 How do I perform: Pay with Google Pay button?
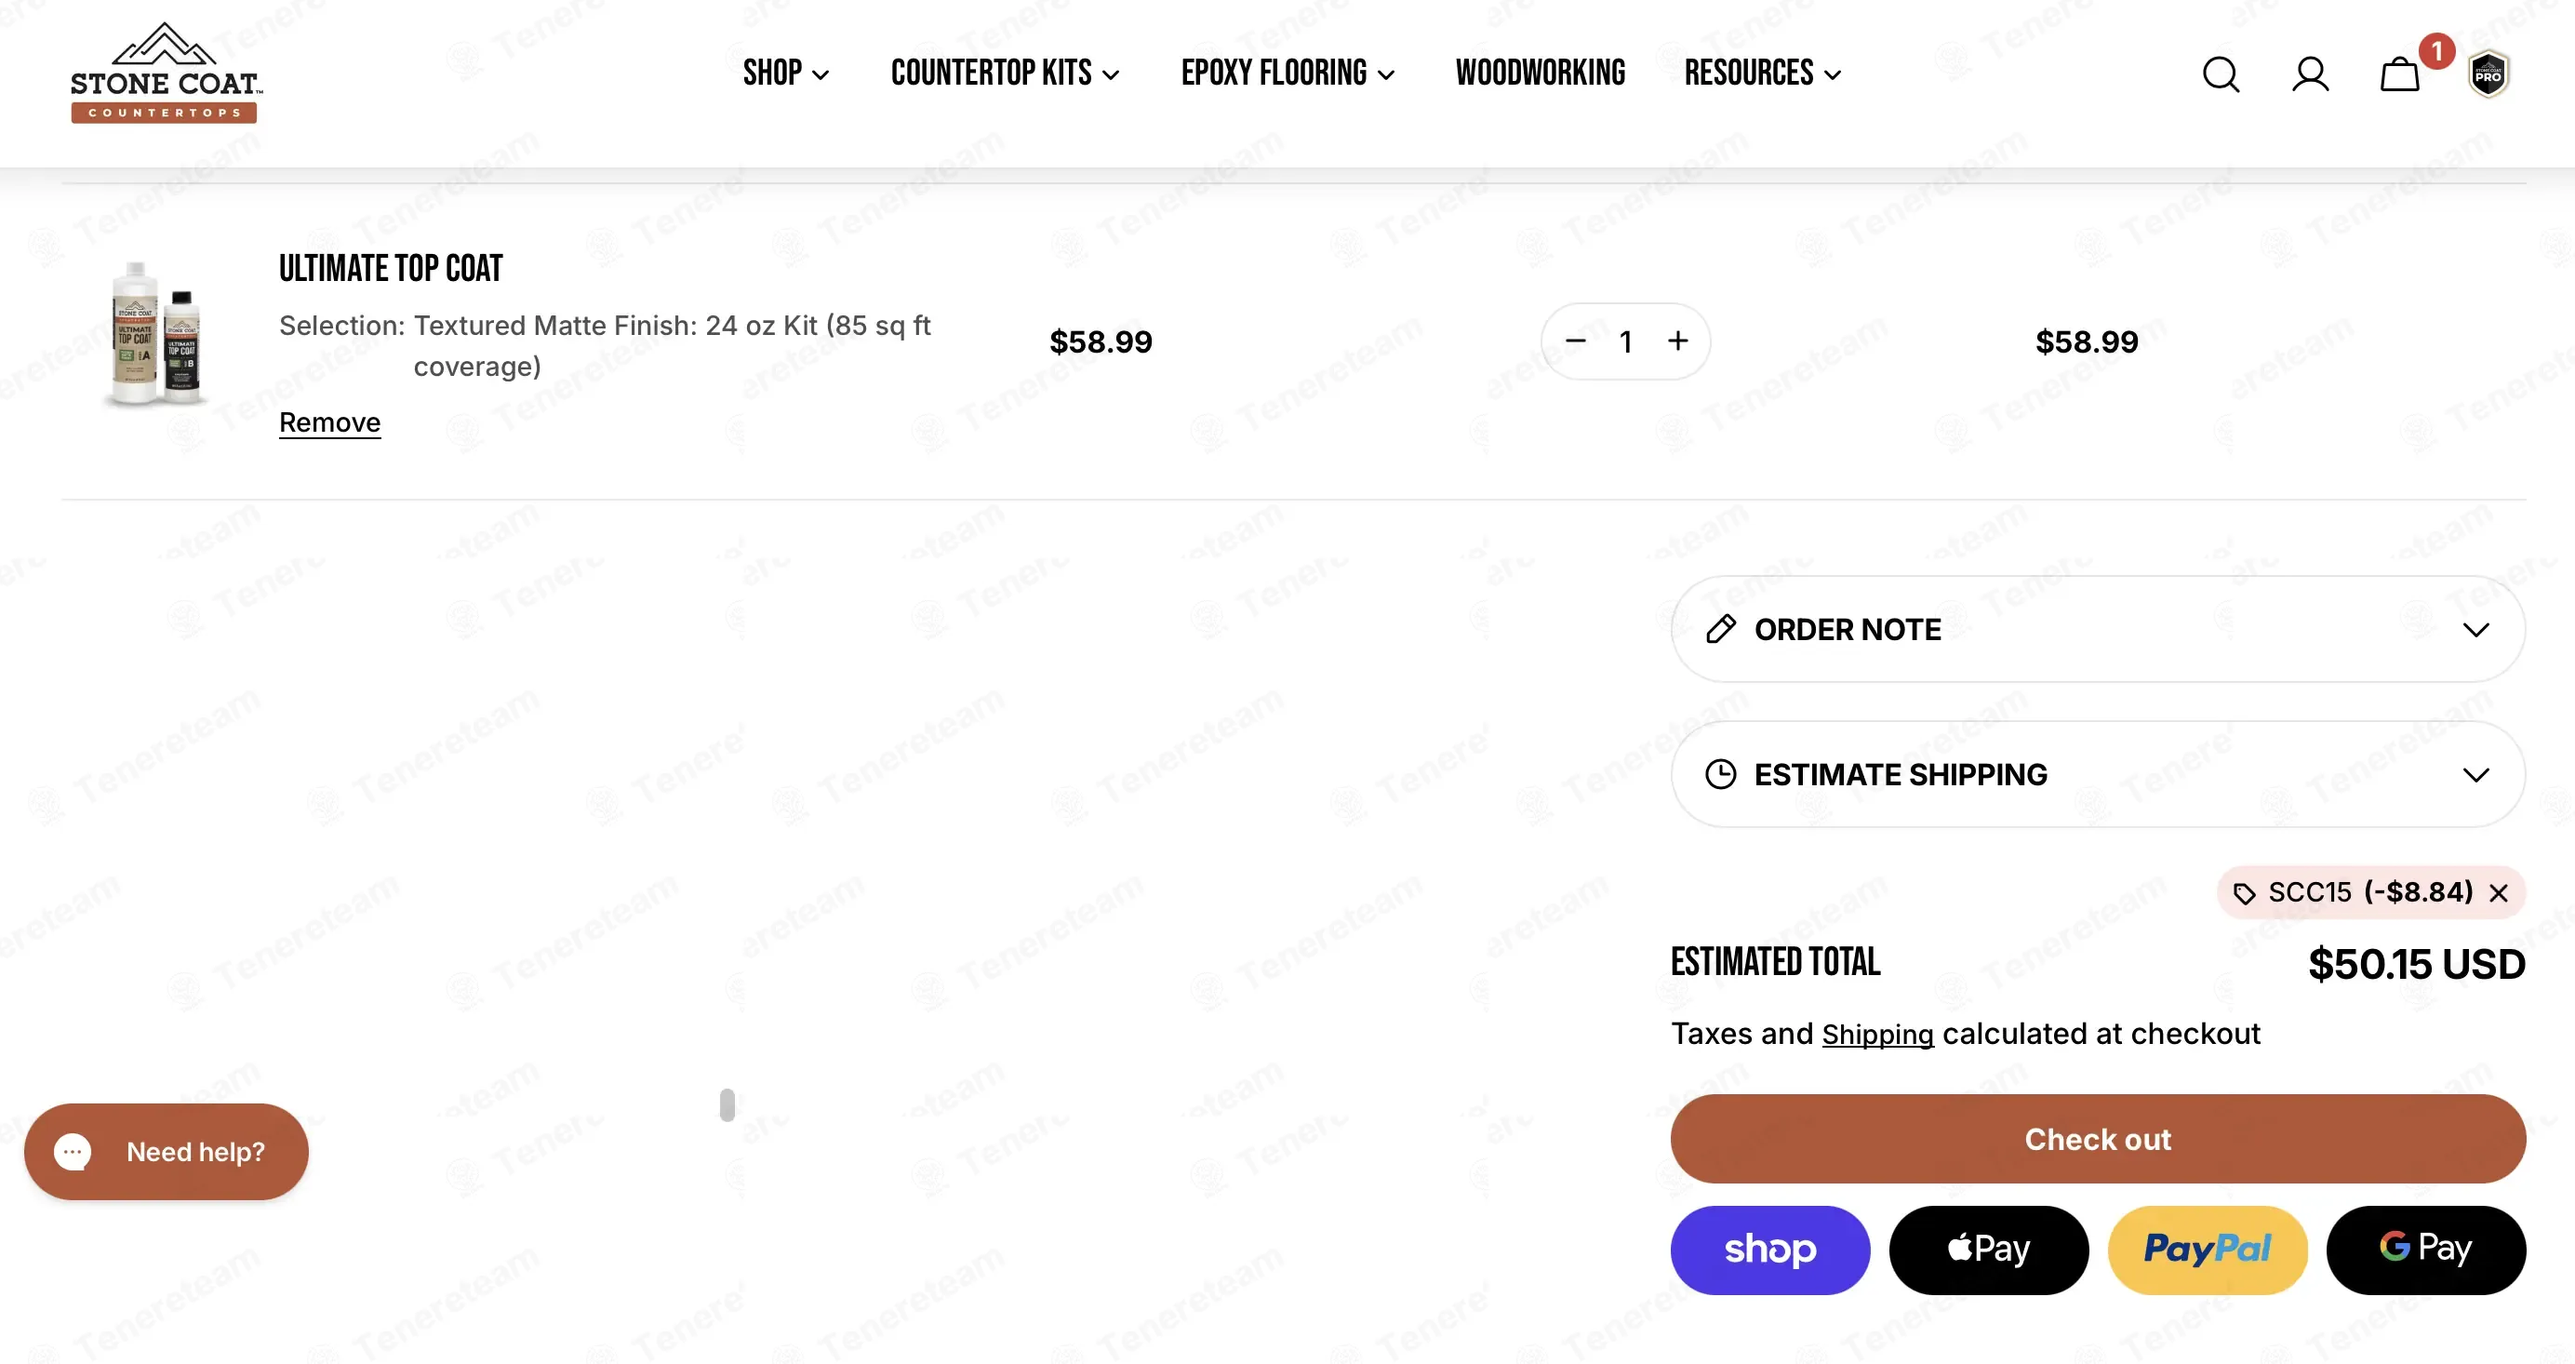[x=2425, y=1249]
